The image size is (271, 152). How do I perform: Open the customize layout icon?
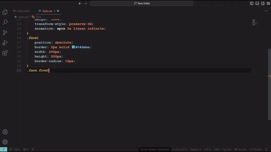268,3
